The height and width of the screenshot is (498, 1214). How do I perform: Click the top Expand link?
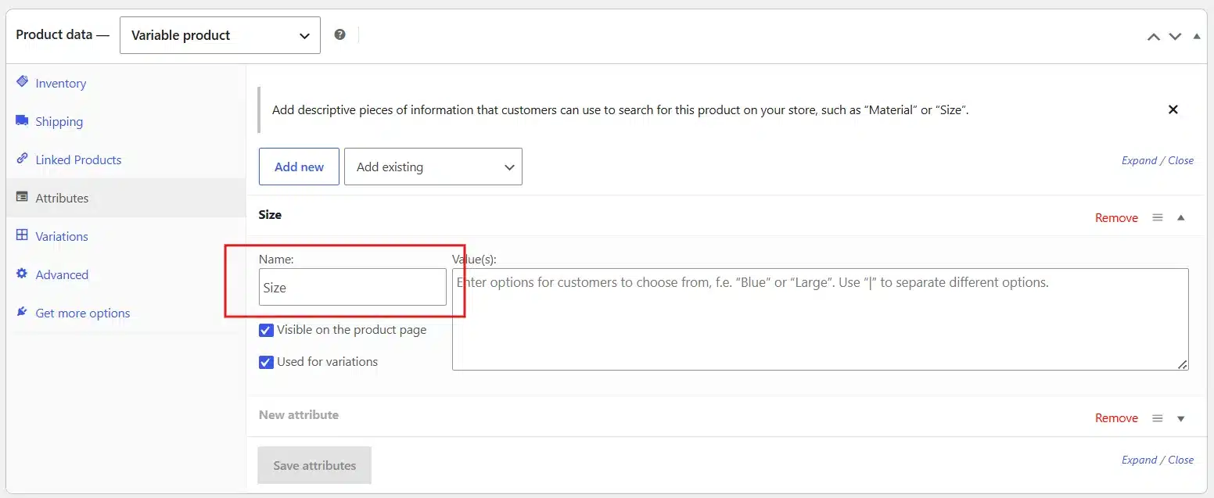coord(1139,160)
